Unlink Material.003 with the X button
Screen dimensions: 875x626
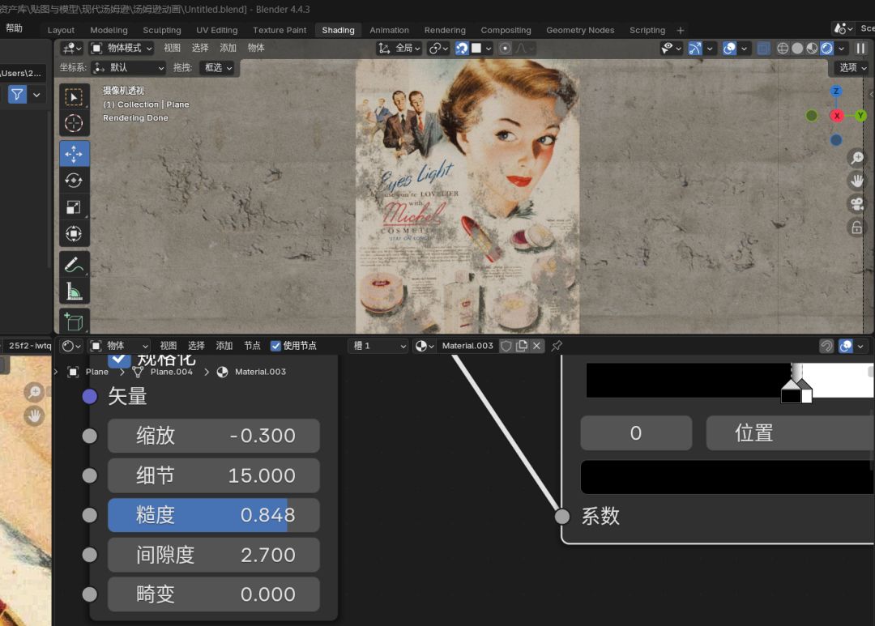536,346
